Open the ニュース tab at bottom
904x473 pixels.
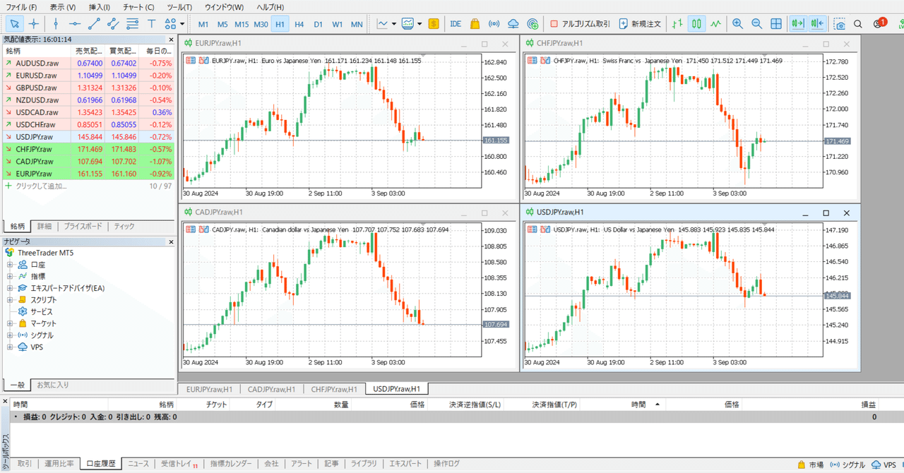(x=138, y=464)
